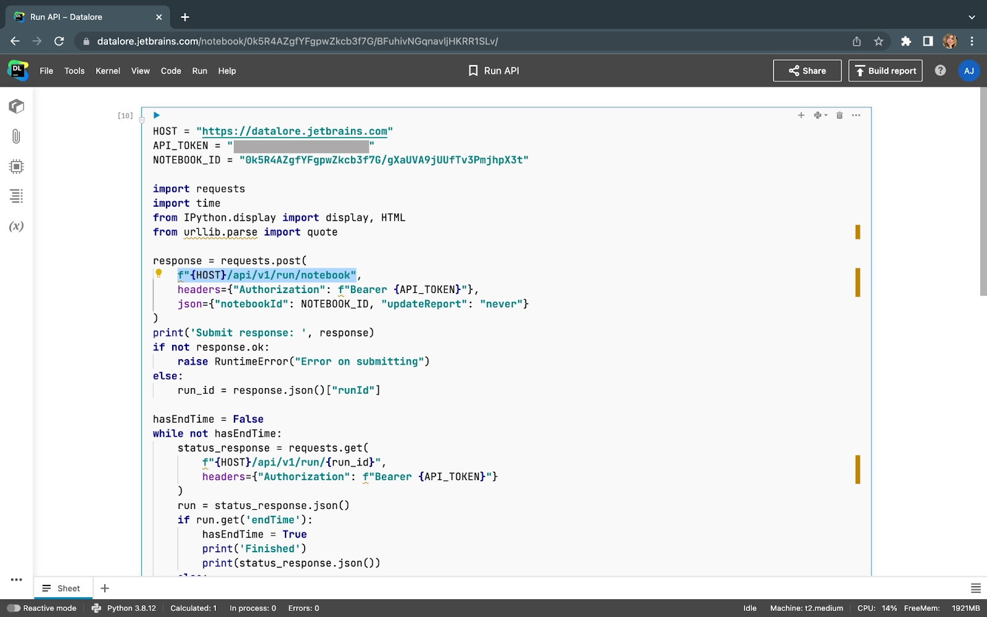Reload the browser page

(59, 41)
